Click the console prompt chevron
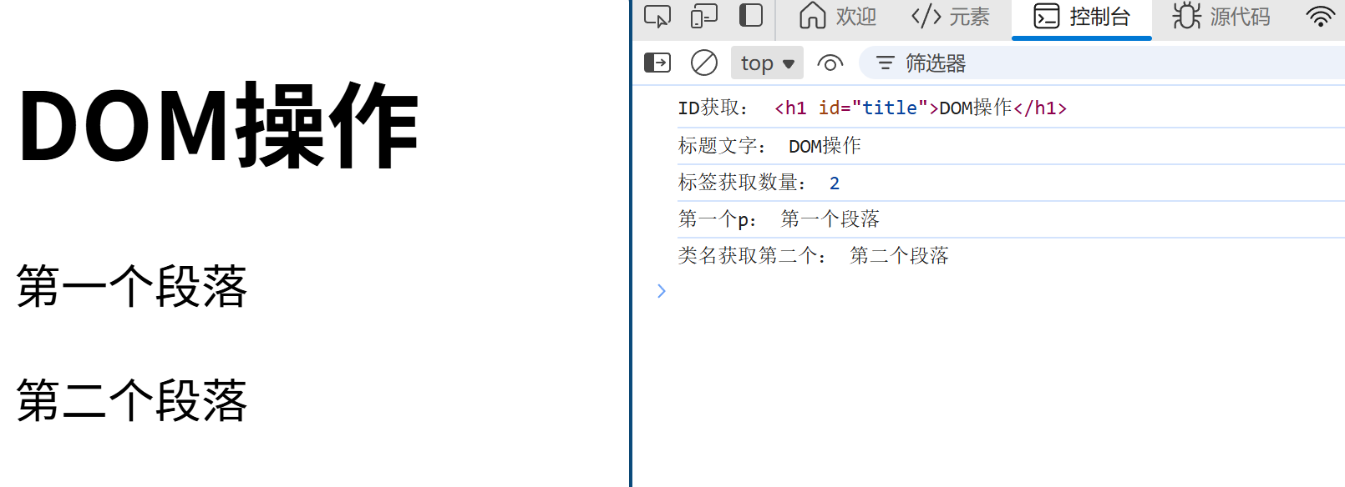The image size is (1345, 487). (x=661, y=290)
